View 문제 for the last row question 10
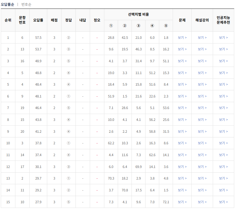This screenshot has width=235, height=209. (183, 202)
